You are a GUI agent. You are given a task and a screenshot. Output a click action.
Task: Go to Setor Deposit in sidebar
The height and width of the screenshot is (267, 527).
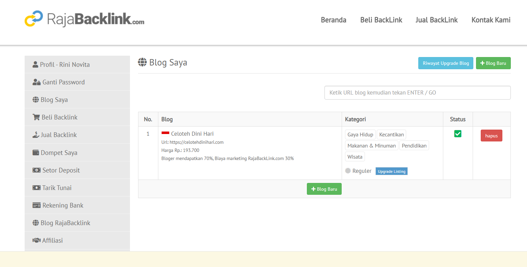tap(77, 170)
